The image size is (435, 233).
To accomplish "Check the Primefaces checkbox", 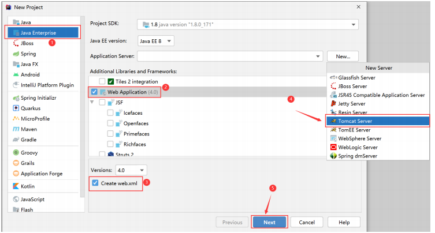I will pos(110,134).
